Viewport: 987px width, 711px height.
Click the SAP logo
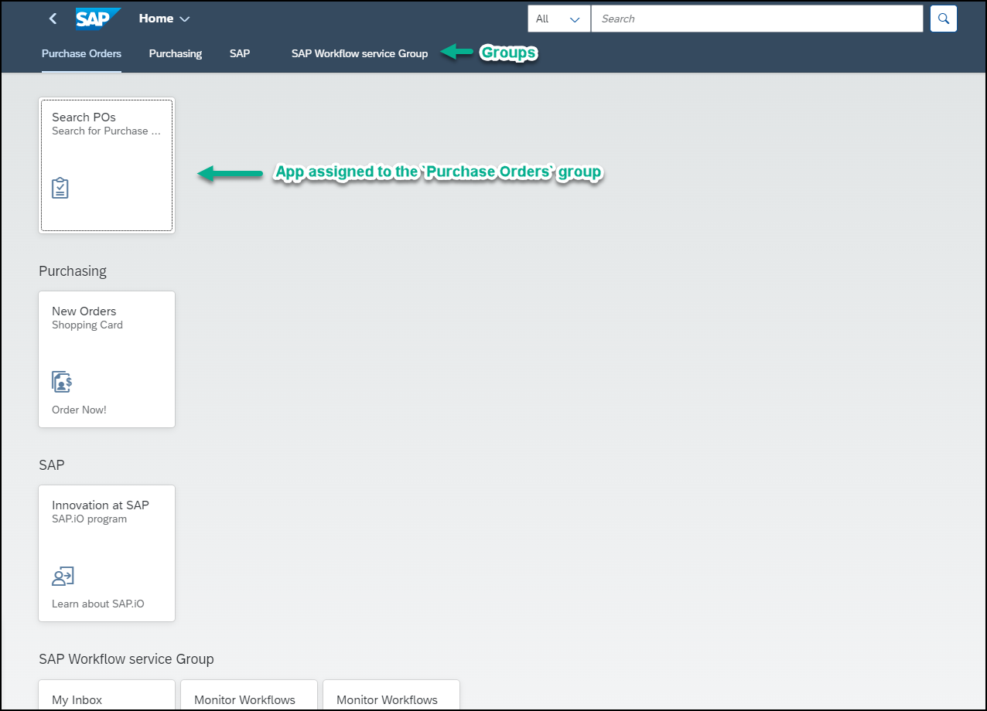(98, 19)
